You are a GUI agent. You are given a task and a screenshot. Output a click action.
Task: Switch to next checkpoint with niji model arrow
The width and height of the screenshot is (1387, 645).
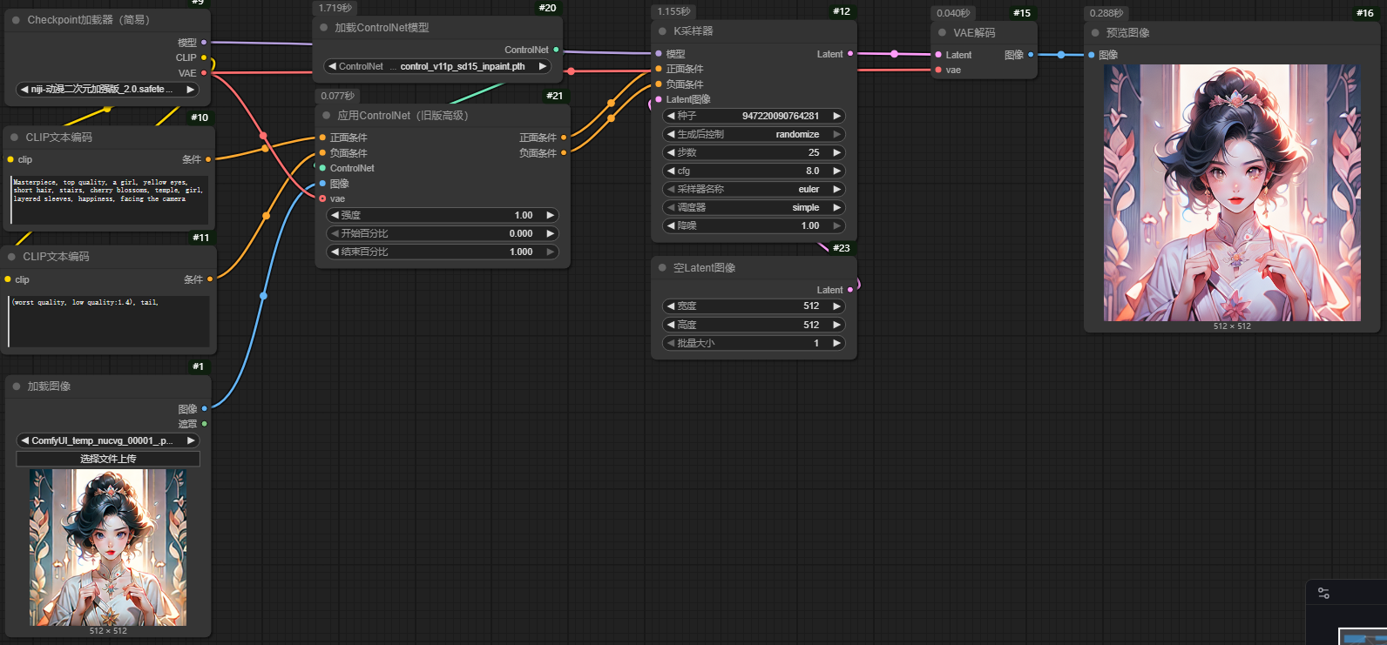tap(190, 89)
